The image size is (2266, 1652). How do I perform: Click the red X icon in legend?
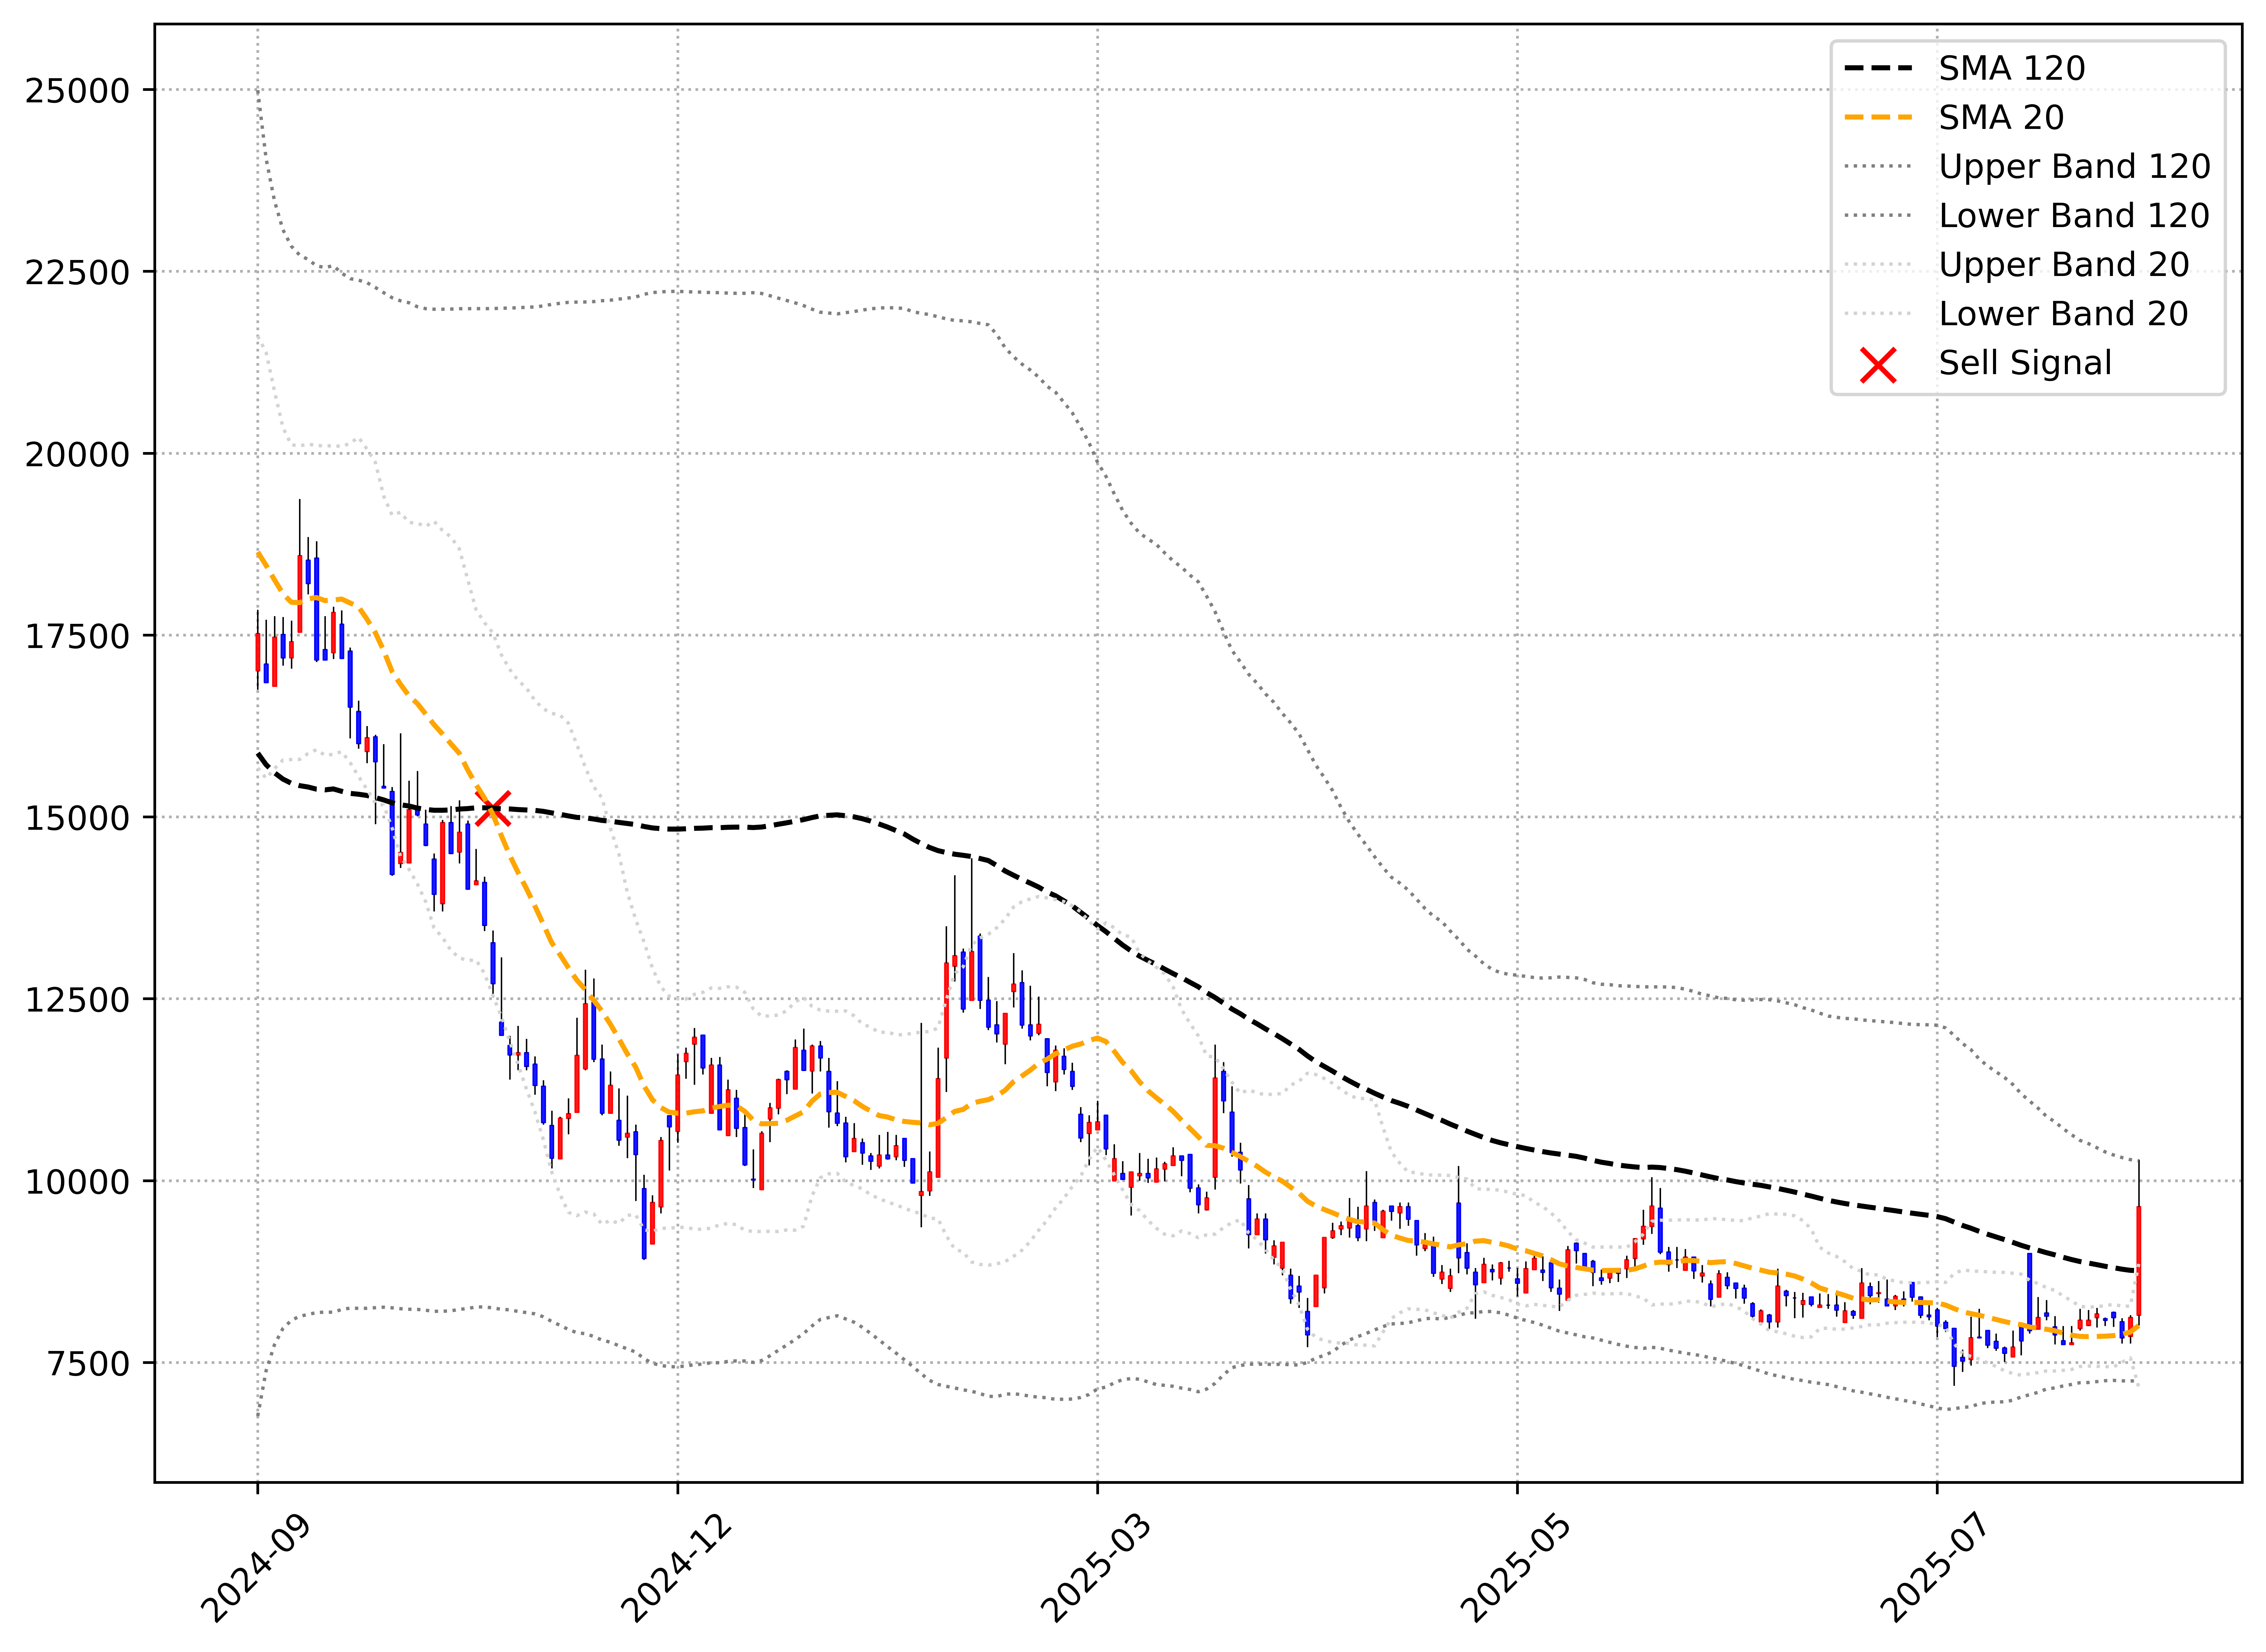[x=1878, y=365]
